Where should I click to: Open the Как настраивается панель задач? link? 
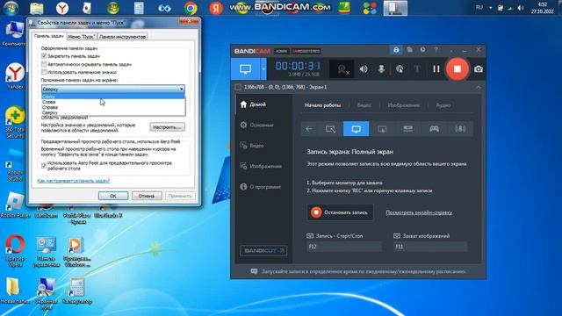point(74,181)
